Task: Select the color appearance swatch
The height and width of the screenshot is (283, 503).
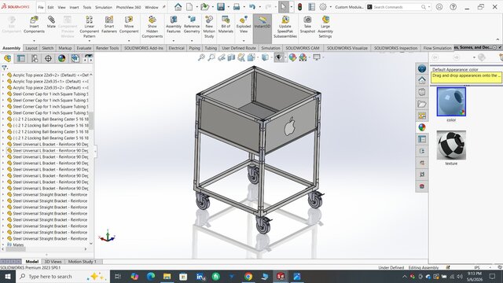Action: [x=451, y=101]
